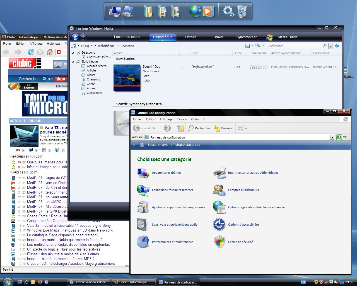Open Imprimantes et autres périphériques
357x286 pixels.
(x=253, y=173)
